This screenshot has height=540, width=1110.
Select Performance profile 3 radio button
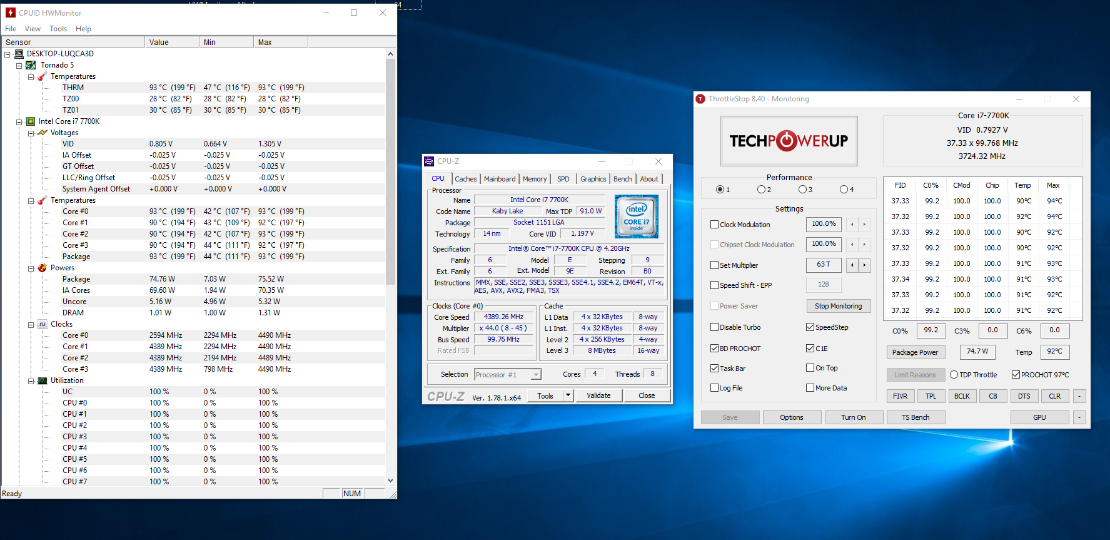[802, 190]
